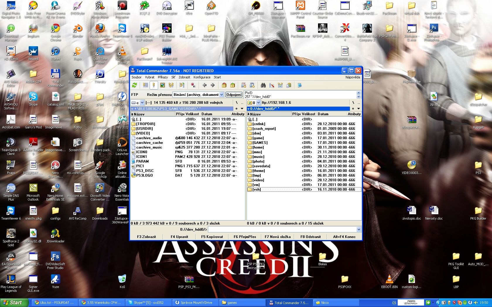
Task: Click F7 Nová složka button
Action: 278,237
